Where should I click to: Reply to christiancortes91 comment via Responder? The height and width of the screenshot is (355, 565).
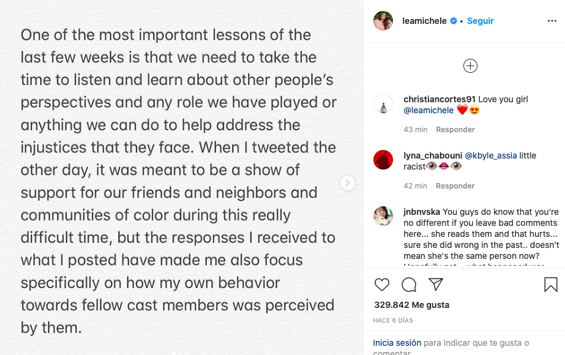[455, 130]
